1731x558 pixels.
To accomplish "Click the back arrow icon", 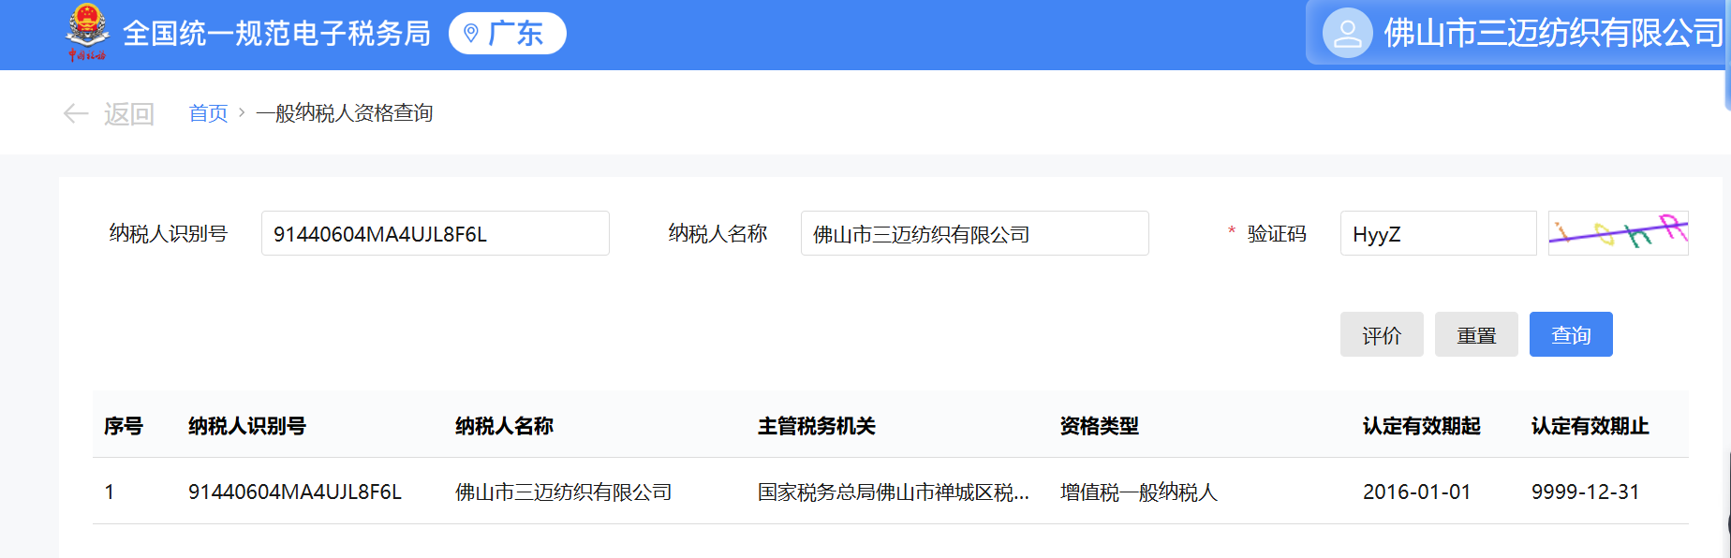I will coord(76,114).
